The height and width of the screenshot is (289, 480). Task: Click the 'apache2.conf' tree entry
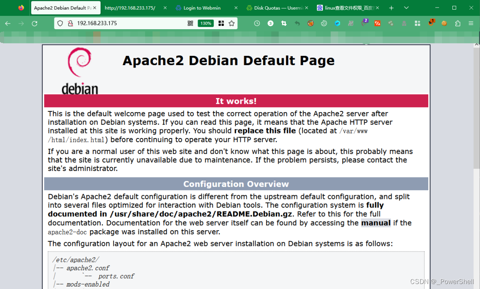click(88, 268)
